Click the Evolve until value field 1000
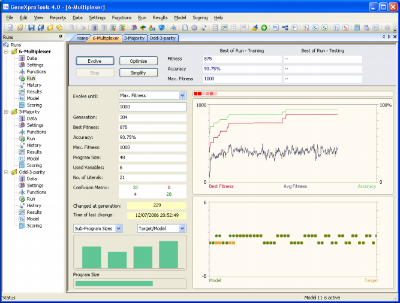400x303 pixels. point(152,107)
